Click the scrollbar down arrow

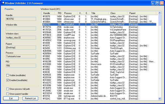159,99
